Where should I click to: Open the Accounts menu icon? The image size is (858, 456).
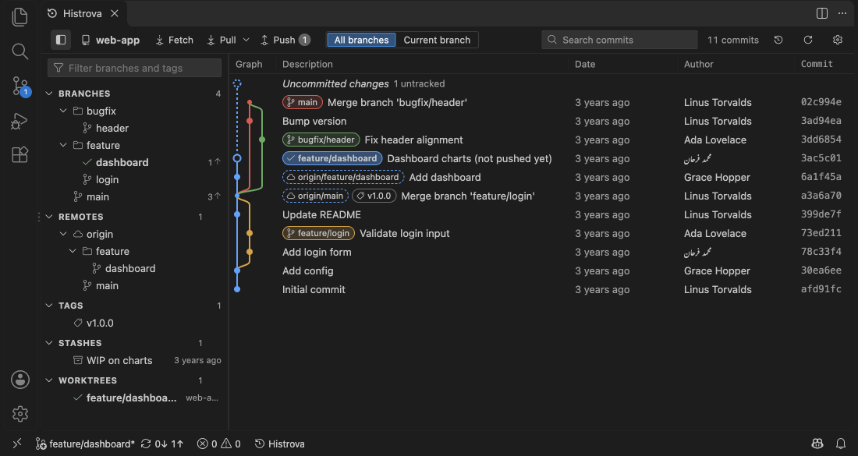(x=20, y=380)
